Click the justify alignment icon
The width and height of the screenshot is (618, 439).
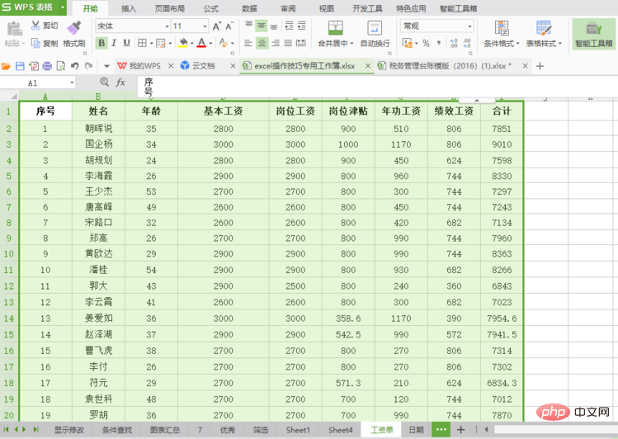tap(288, 43)
